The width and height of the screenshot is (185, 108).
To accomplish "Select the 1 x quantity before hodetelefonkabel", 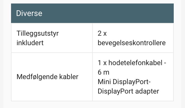I will coord(102,63).
